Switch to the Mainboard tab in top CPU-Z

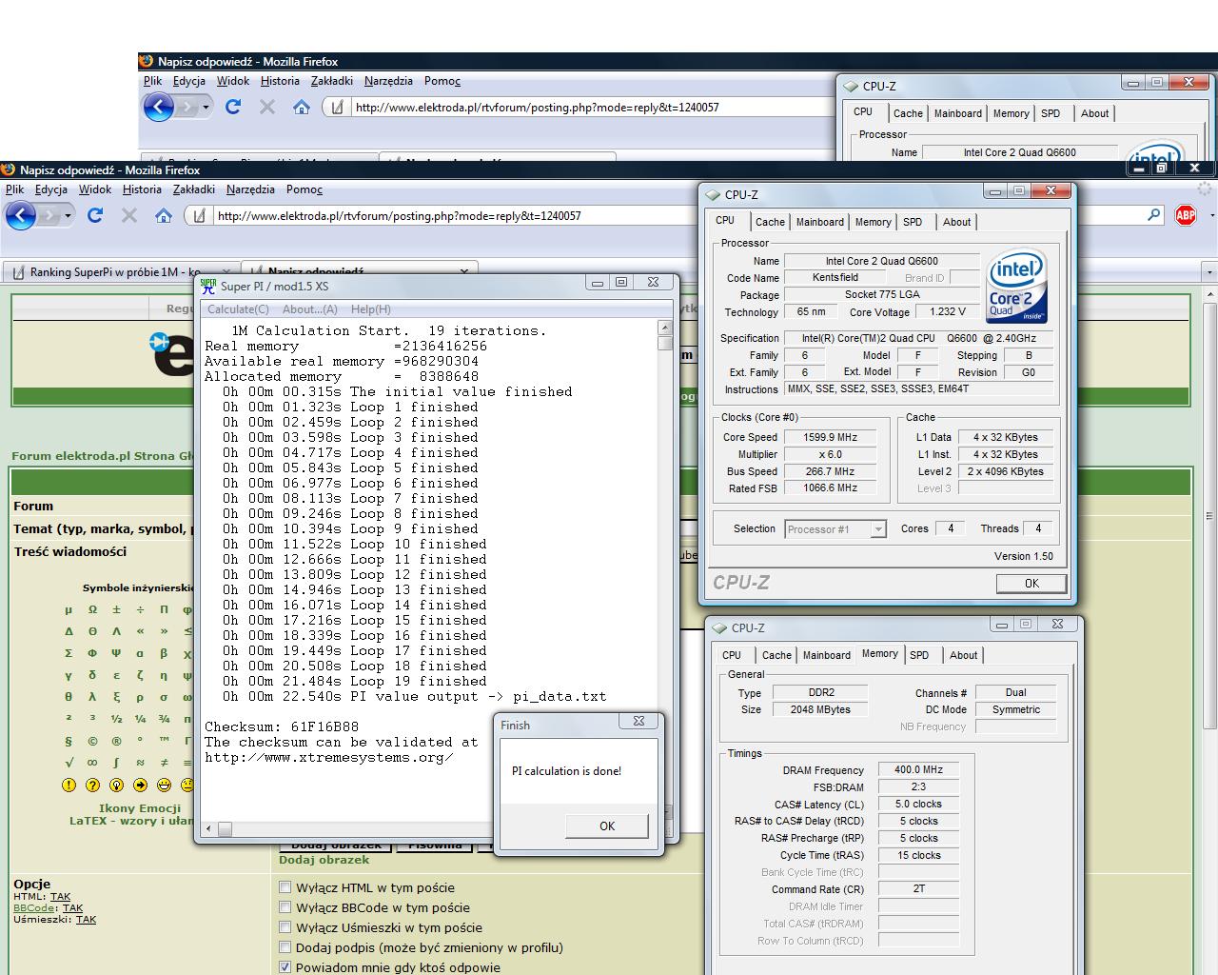[819, 222]
